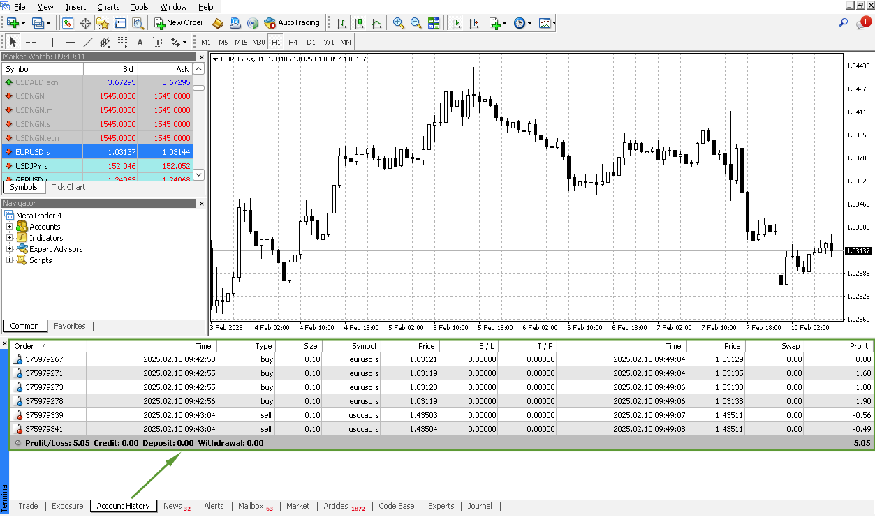Image resolution: width=875 pixels, height=517 pixels.
Task: Open the Indicators list dropdown arrow
Action: 505,23
